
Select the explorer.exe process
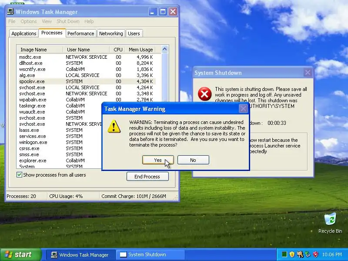pos(60,161)
